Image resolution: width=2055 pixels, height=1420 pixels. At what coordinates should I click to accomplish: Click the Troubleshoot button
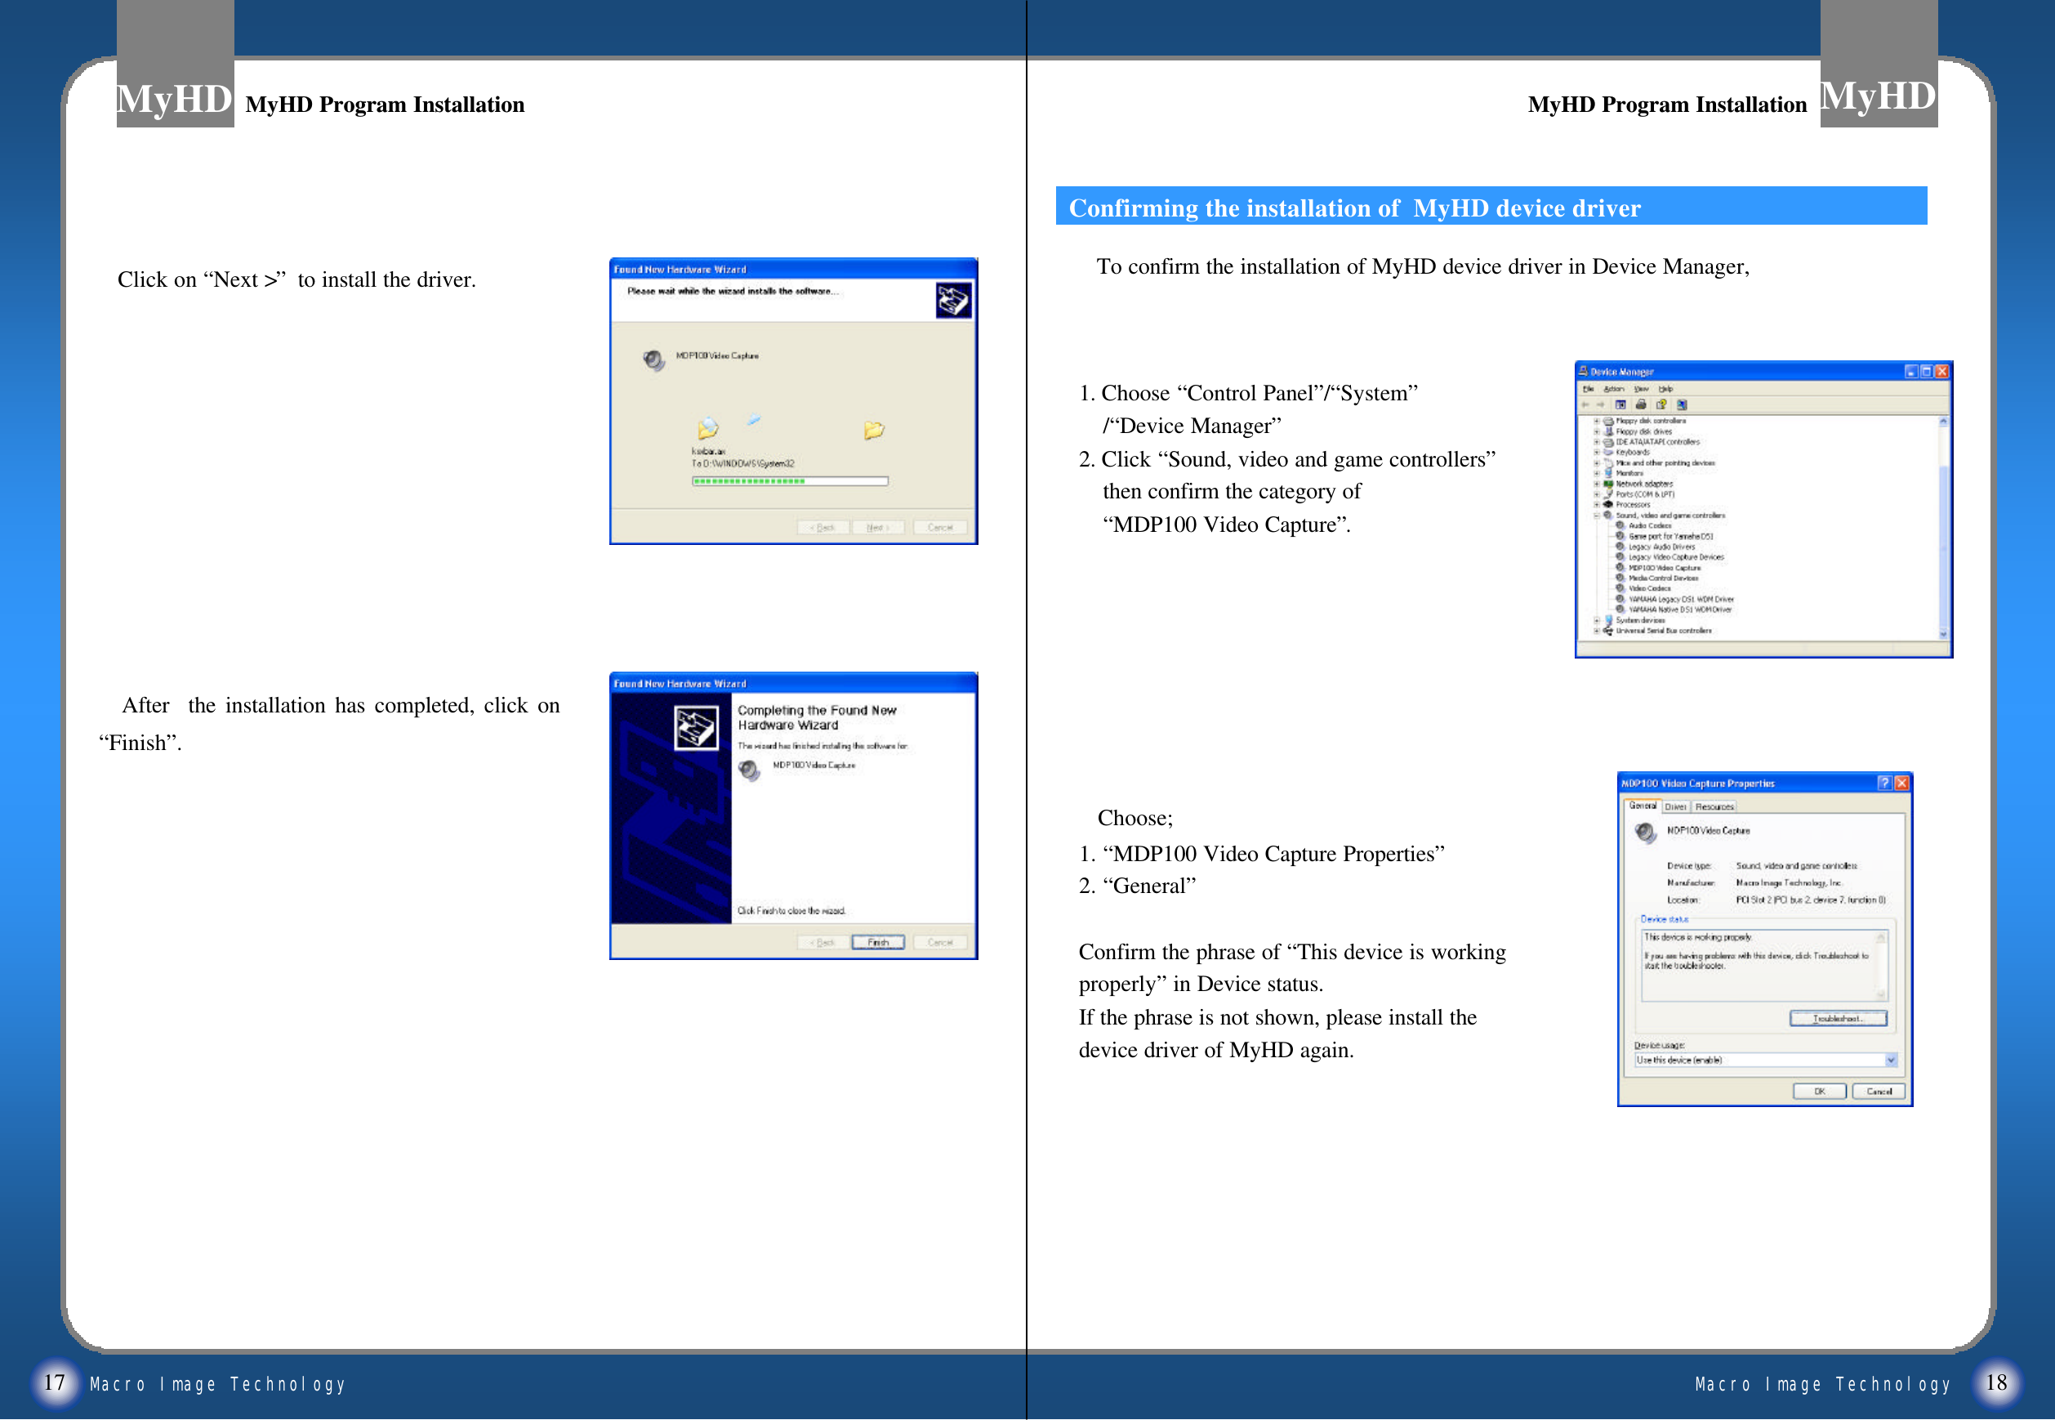point(1838,1019)
